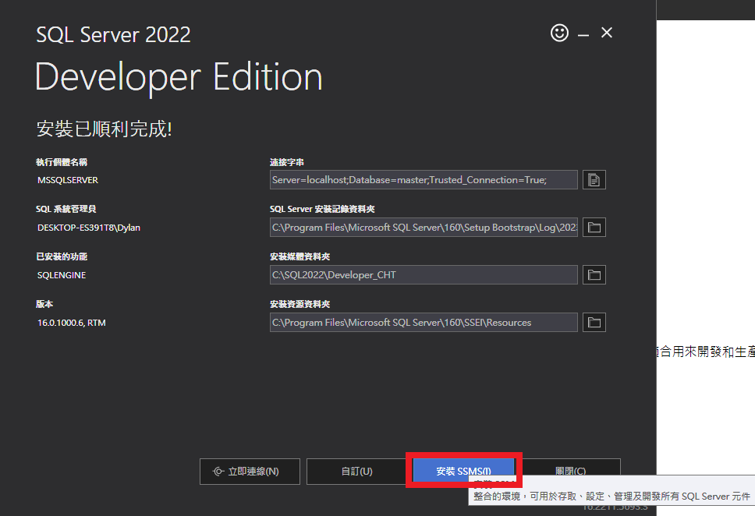
Task: Open the installation resources folder icon
Action: (594, 323)
